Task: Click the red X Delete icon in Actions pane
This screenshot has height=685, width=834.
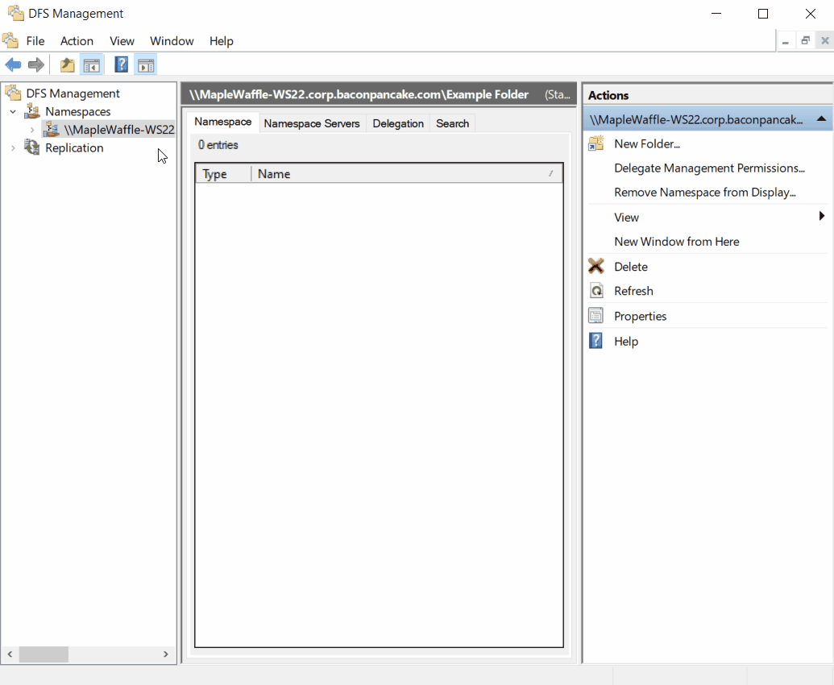Action: click(x=595, y=266)
